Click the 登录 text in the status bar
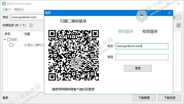184x104 pixels. [5, 98]
